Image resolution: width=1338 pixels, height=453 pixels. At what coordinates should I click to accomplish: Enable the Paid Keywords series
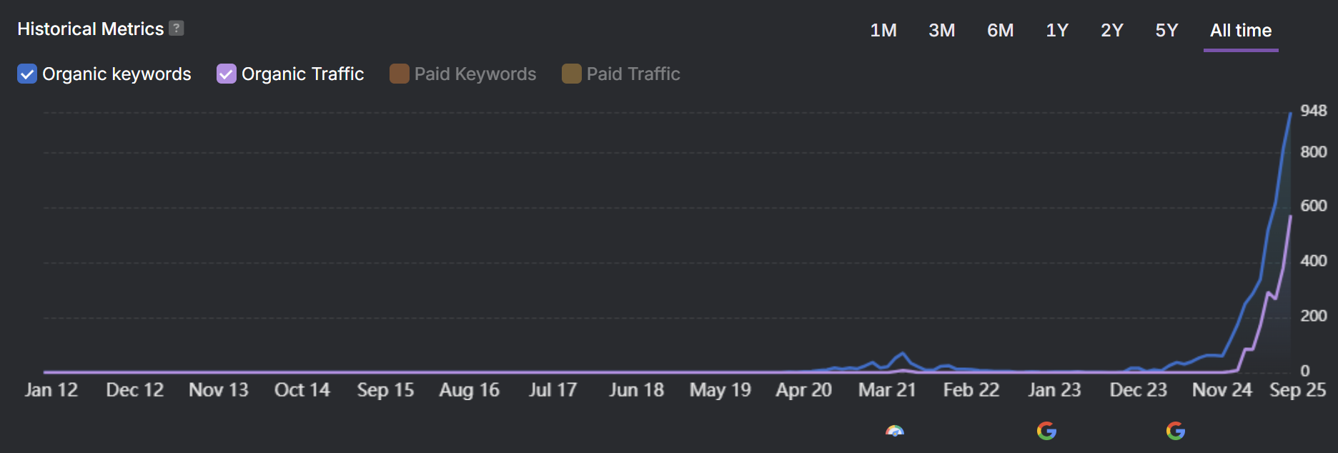tap(400, 74)
